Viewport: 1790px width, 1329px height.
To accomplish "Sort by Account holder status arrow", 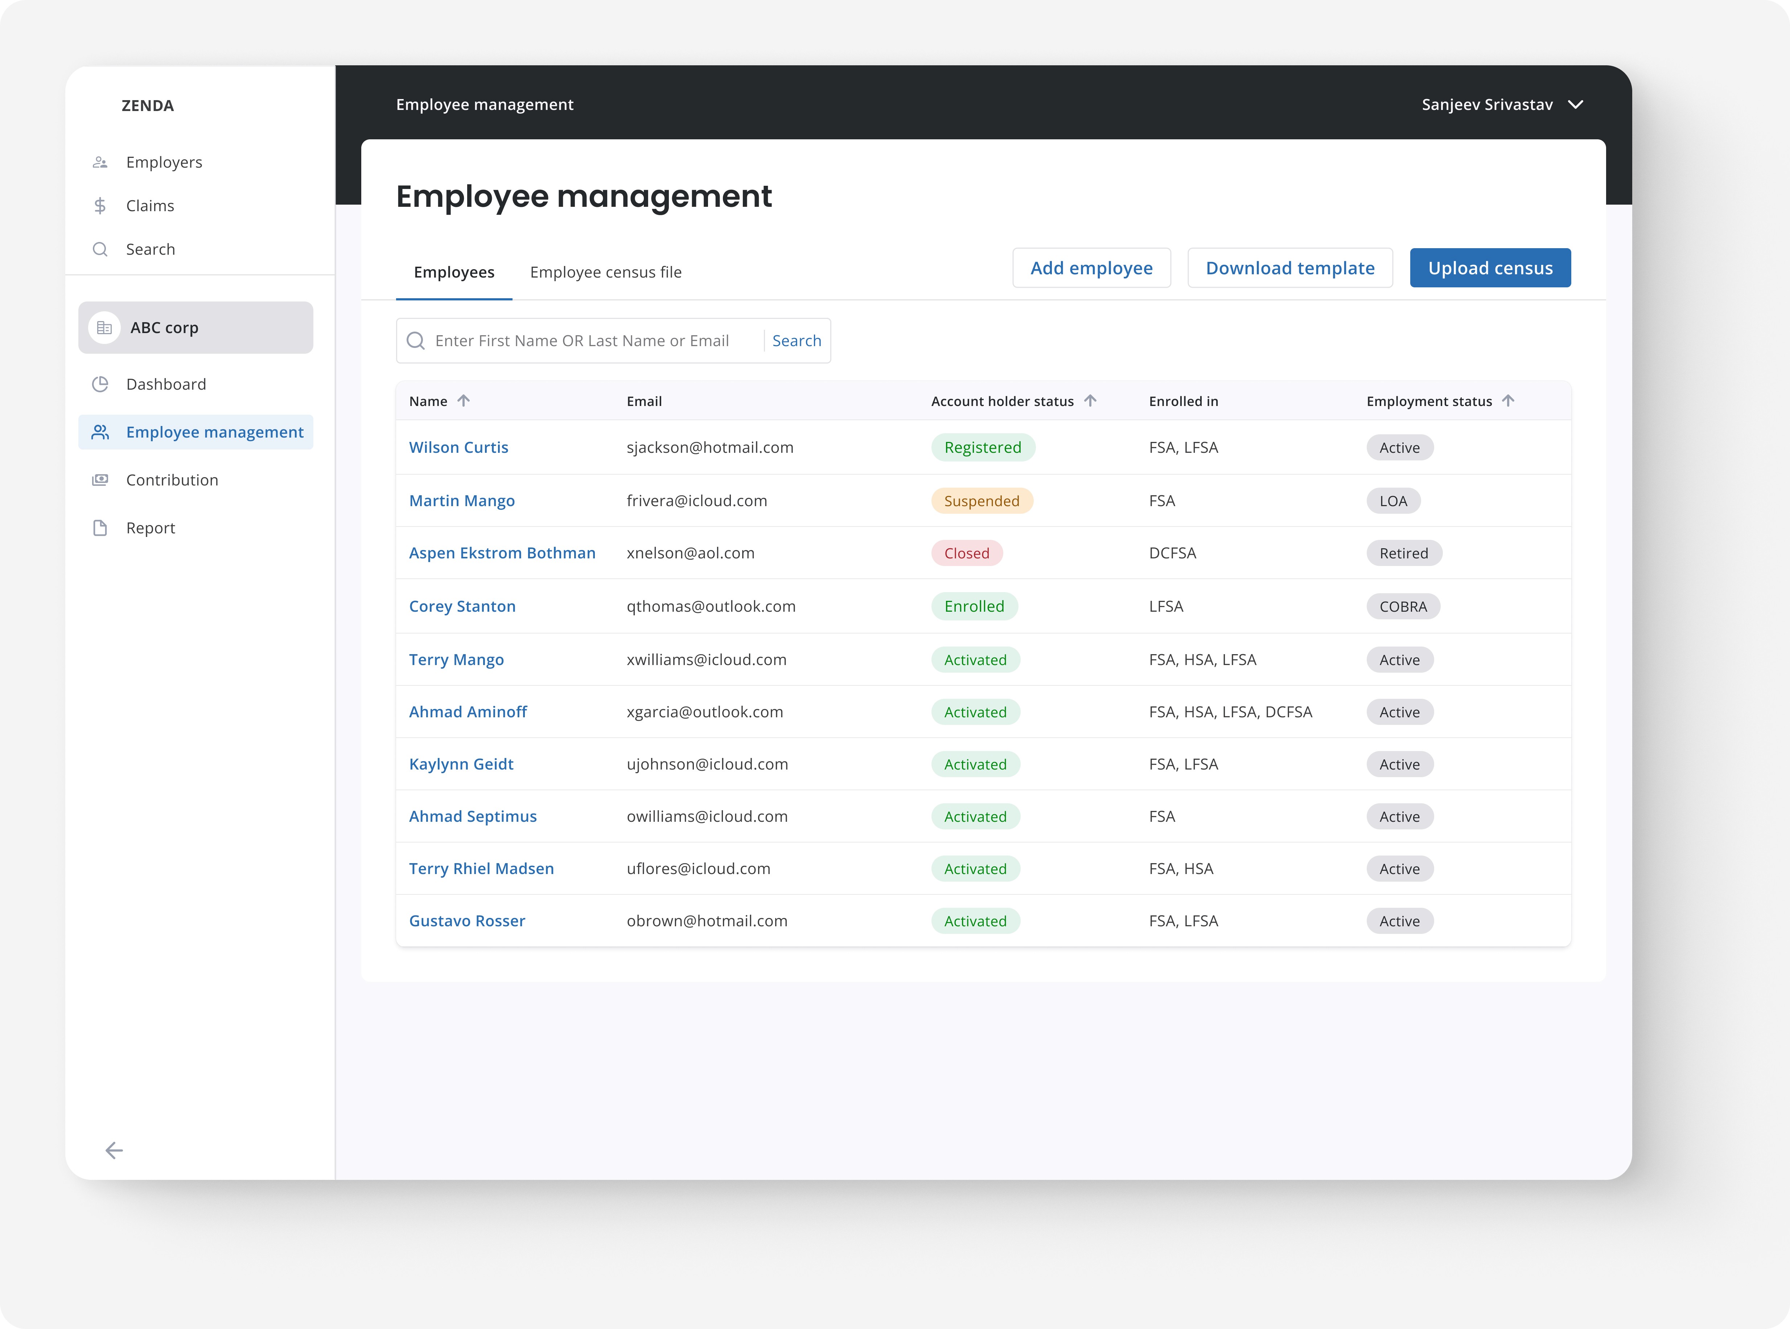I will (1090, 401).
